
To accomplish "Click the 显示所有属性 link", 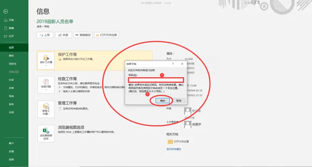I will 174,149.
